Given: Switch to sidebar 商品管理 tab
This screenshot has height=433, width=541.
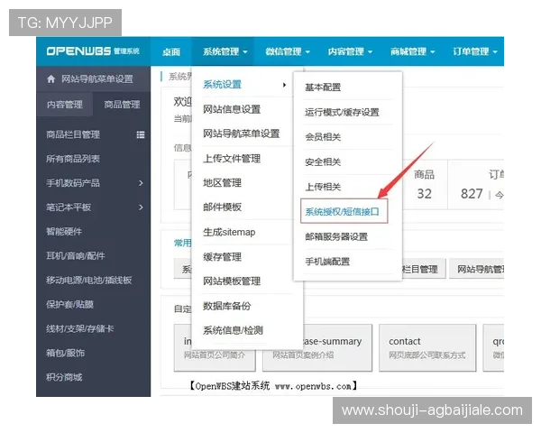Looking at the screenshot, I should [x=122, y=105].
